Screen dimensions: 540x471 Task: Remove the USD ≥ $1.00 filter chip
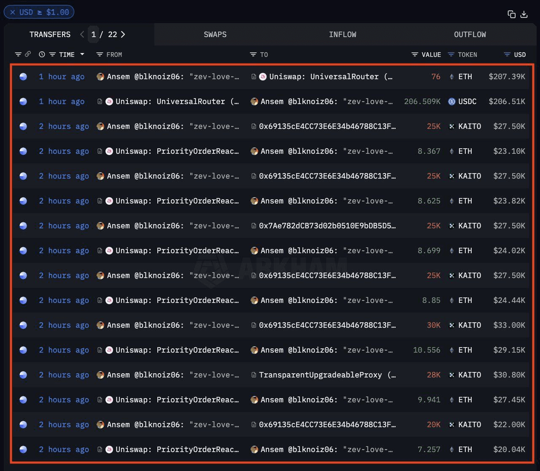click(x=13, y=12)
